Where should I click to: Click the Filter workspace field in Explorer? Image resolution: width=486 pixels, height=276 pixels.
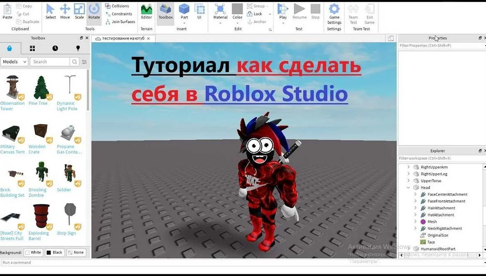[441, 158]
